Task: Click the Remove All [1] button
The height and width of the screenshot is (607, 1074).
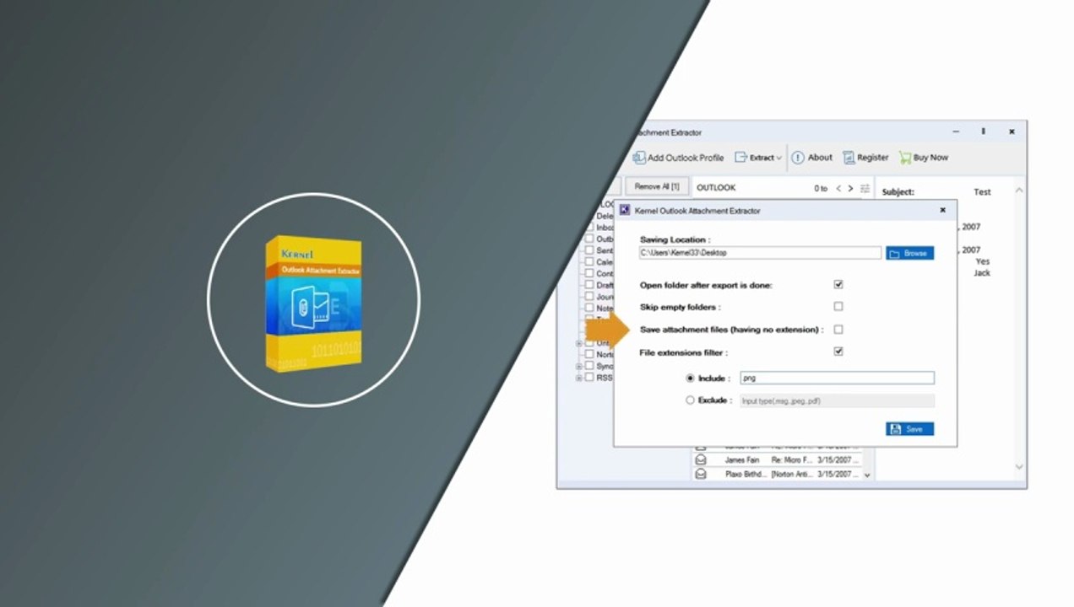Action: [657, 187]
